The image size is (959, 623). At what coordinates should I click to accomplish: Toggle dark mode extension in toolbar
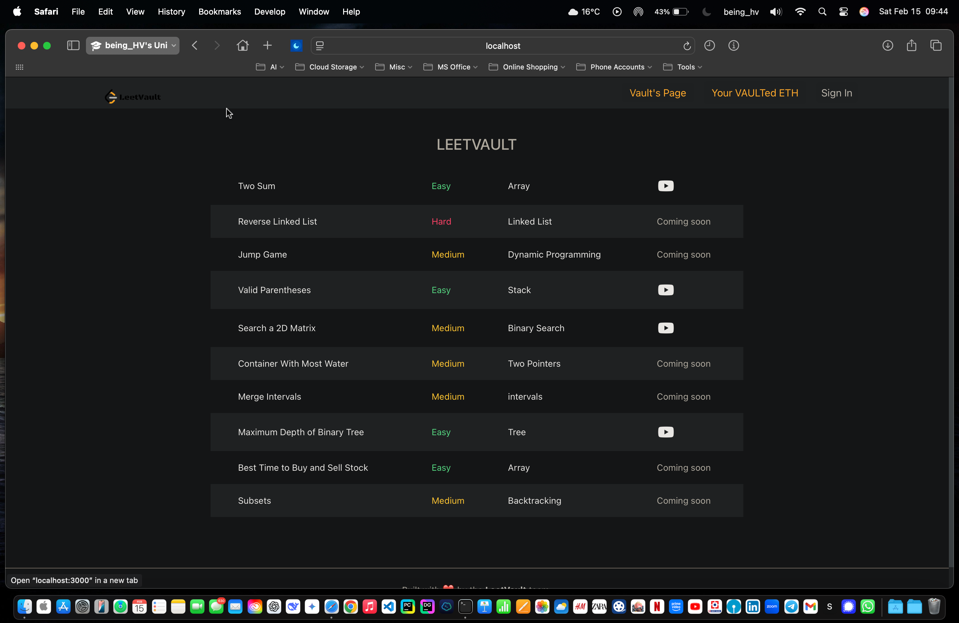coord(296,46)
